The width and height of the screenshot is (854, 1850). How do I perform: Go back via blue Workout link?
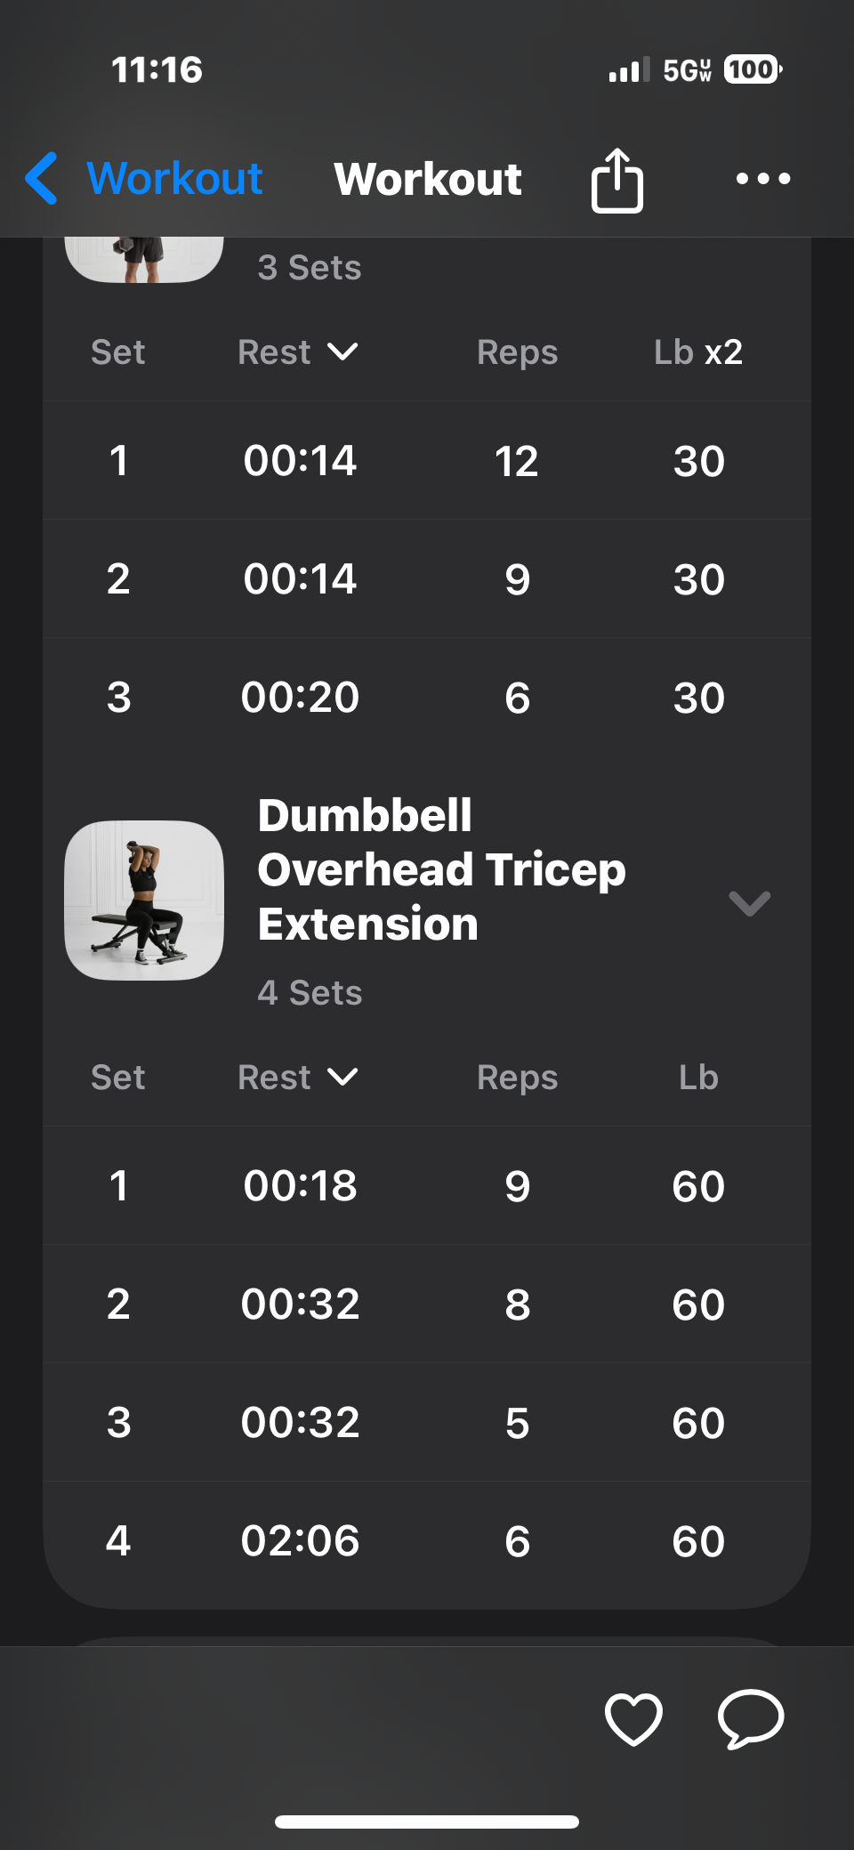(x=174, y=178)
